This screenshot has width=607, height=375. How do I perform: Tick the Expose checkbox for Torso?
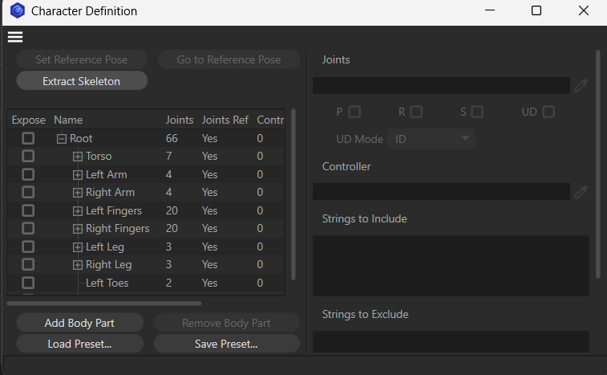[x=28, y=157]
